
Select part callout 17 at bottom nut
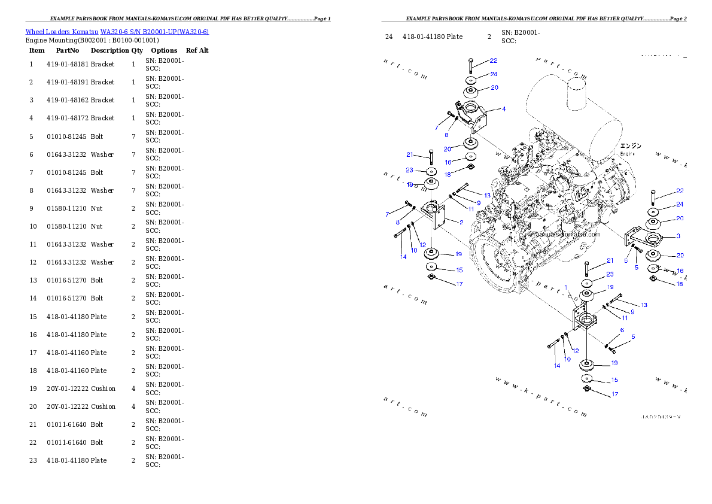click(x=458, y=284)
